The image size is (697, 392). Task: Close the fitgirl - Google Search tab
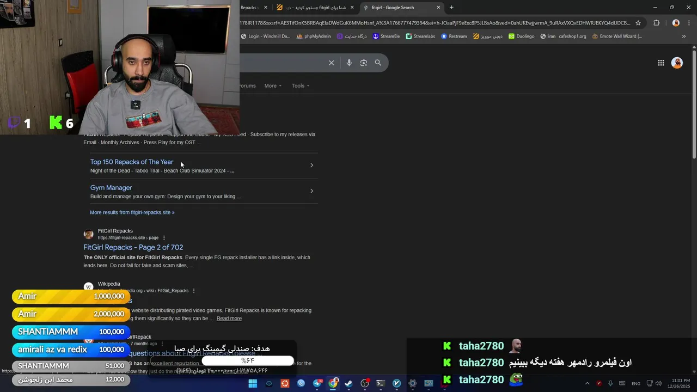tap(438, 8)
